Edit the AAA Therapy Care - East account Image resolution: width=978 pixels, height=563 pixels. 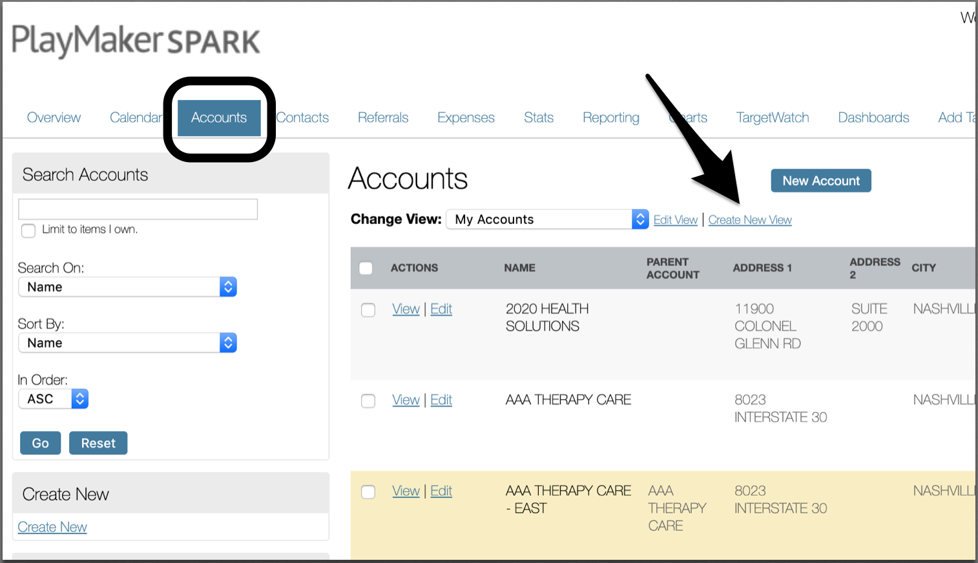tap(441, 491)
